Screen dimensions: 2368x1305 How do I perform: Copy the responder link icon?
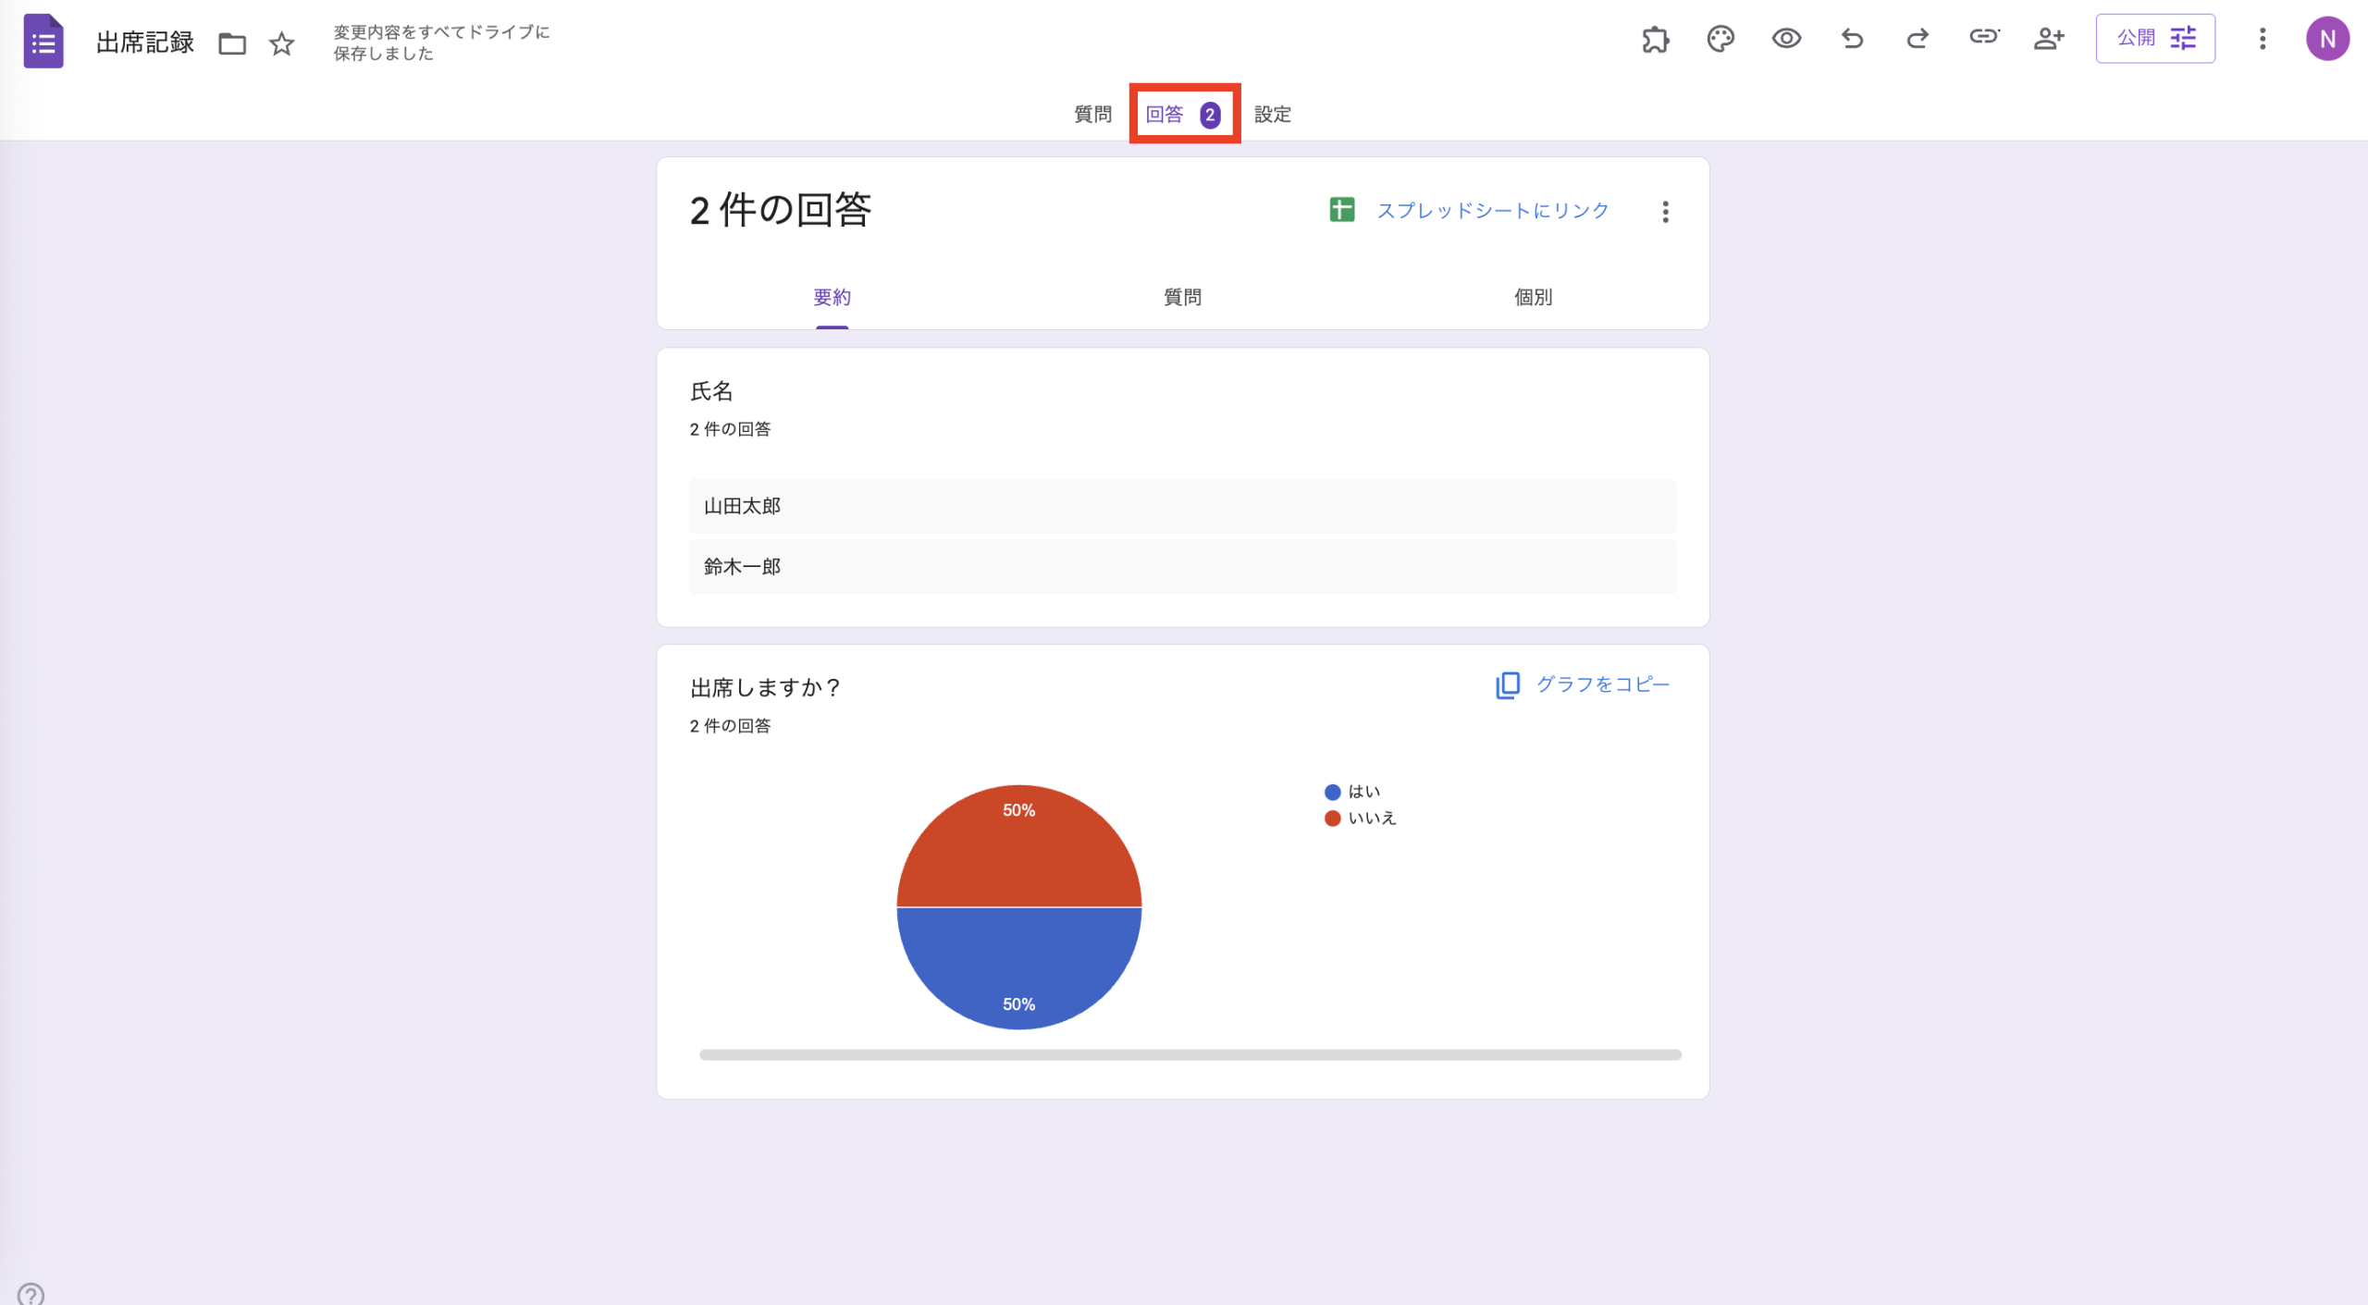tap(1983, 39)
